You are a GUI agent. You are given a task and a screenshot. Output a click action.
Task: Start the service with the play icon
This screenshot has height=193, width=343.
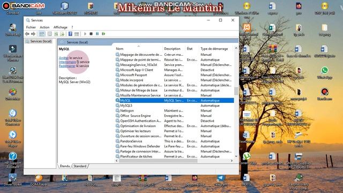(85, 34)
